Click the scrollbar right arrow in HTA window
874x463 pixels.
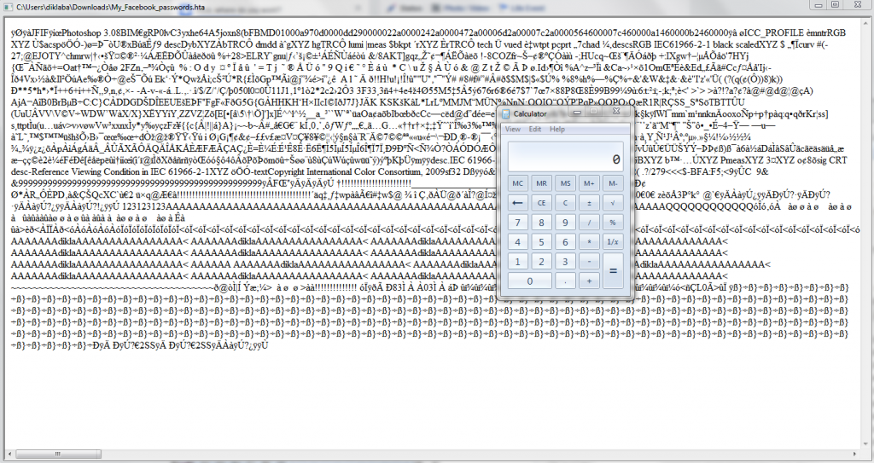tap(857, 454)
